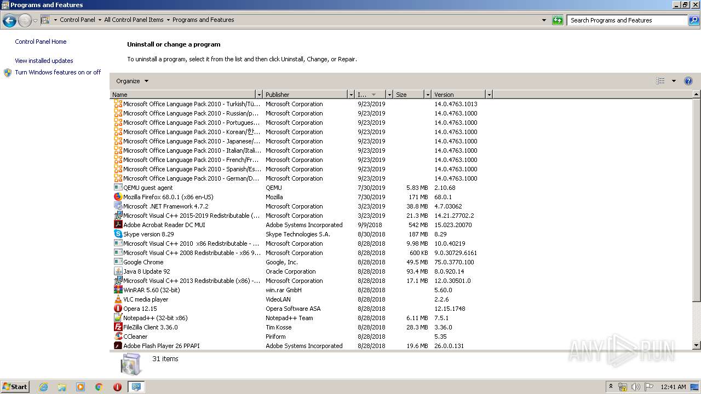The width and height of the screenshot is (701, 394).
Task: Click the Piriform publisher cell
Action: click(x=275, y=337)
